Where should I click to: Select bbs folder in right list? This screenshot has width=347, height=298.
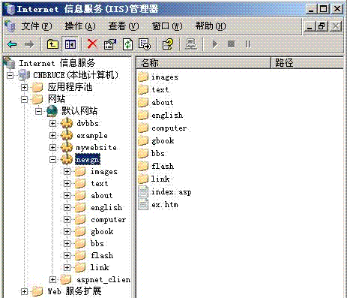click(158, 153)
